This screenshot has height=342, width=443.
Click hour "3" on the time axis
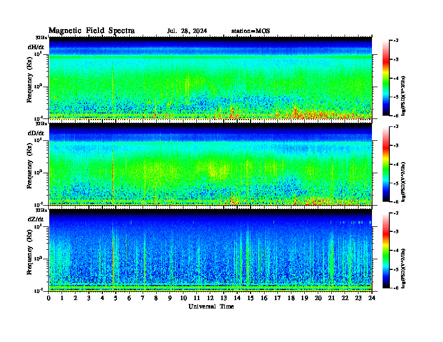(x=89, y=298)
